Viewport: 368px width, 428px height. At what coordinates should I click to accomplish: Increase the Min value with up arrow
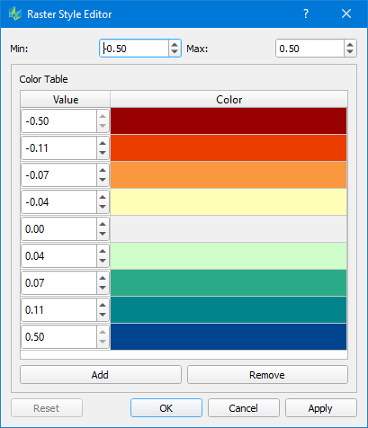click(175, 44)
